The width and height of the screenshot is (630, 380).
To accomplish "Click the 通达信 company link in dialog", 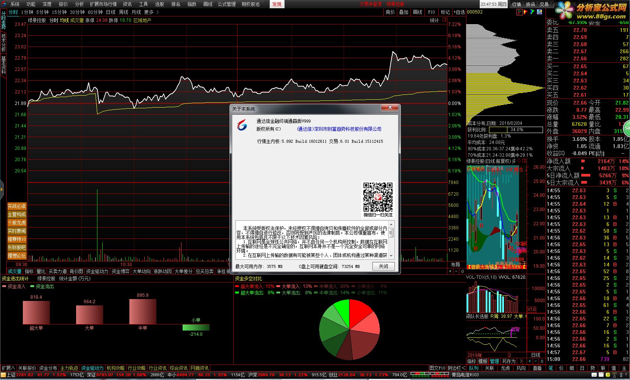I will [339, 129].
